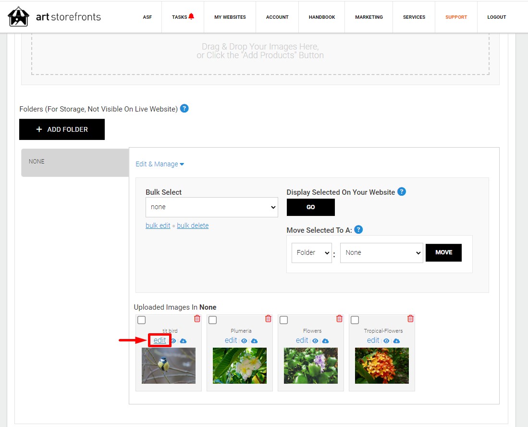Select the Flowers image checkbox
Image resolution: width=528 pixels, height=427 pixels.
click(283, 320)
